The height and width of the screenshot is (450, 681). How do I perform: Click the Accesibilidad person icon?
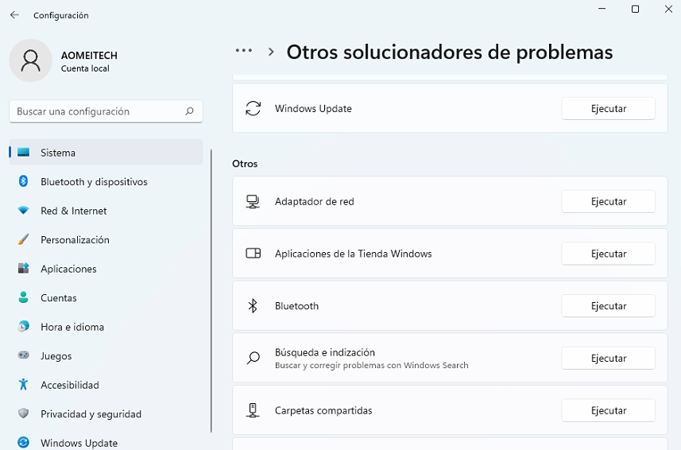coord(24,385)
